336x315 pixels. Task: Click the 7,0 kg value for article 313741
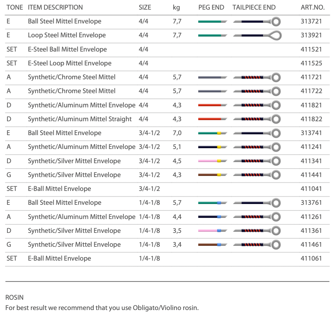(177, 133)
